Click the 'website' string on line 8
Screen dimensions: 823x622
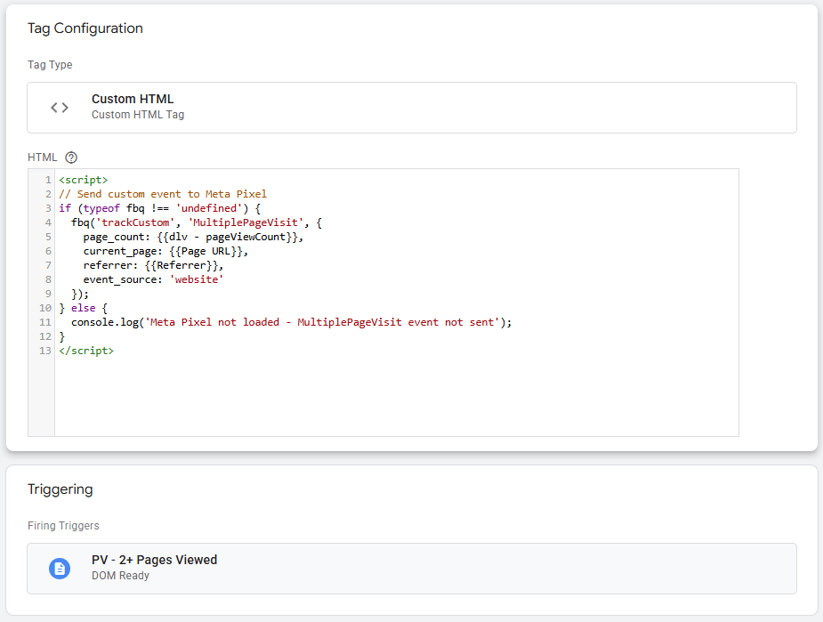tap(197, 279)
